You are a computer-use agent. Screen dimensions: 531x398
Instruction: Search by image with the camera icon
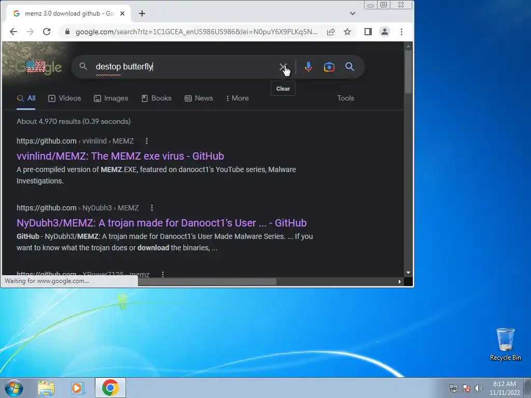(x=329, y=67)
